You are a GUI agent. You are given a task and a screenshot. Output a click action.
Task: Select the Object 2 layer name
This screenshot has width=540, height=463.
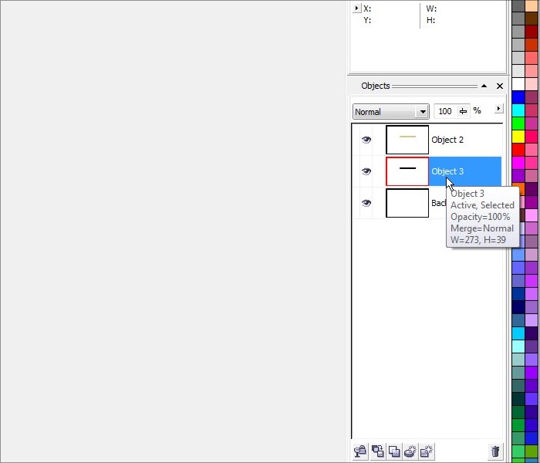[447, 140]
